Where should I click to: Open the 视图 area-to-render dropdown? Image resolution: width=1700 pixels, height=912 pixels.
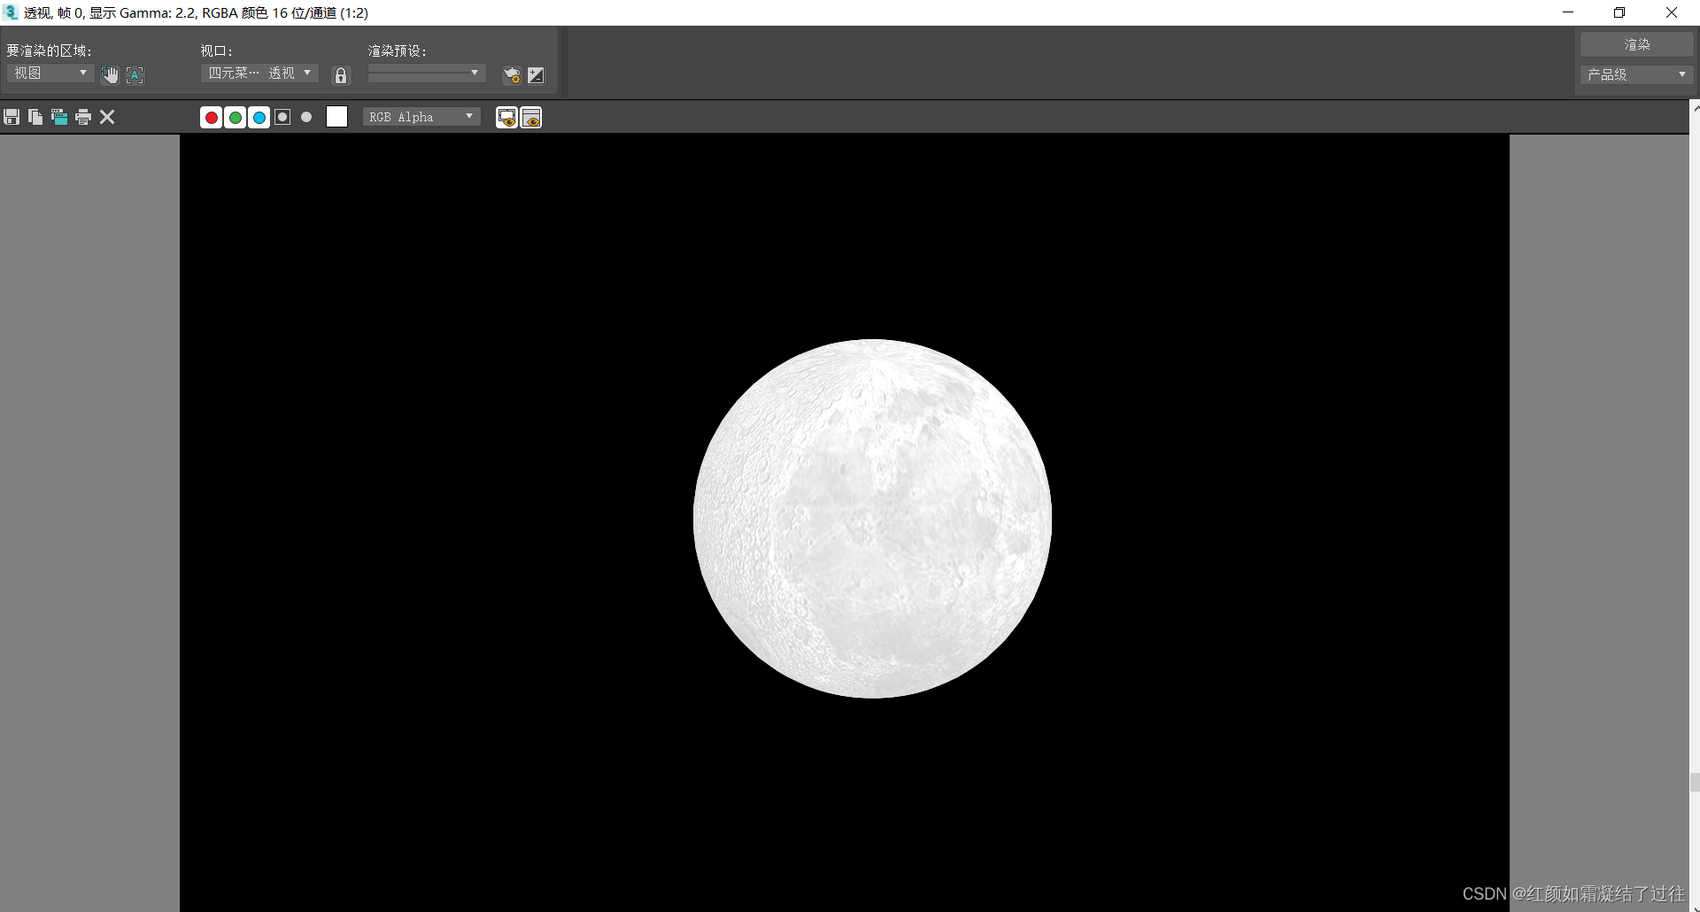coord(50,73)
